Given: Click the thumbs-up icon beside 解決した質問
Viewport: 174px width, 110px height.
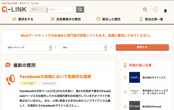Looking at the screenshot, I should pyautogui.click(x=98, y=19).
